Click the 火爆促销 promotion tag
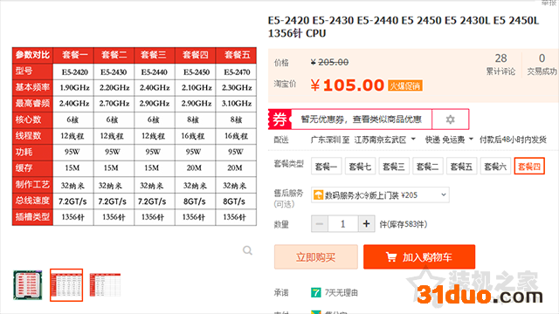The image size is (559, 314). [405, 85]
